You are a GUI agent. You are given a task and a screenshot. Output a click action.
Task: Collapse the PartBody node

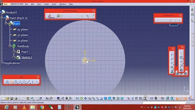(x=10, y=46)
